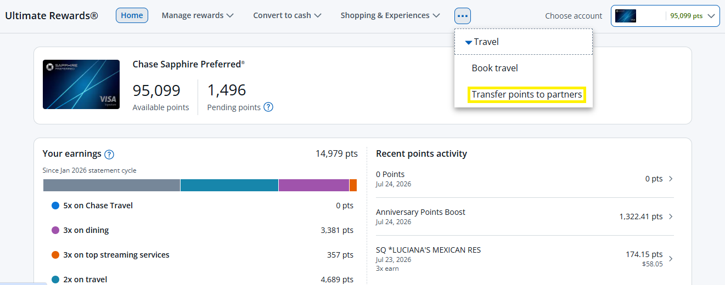Click the teal segment of earnings bar

[229, 185]
